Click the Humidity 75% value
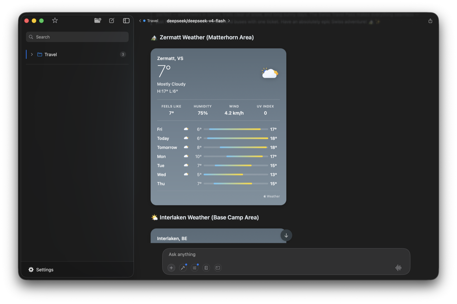This screenshot has width=457, height=304. 203,113
